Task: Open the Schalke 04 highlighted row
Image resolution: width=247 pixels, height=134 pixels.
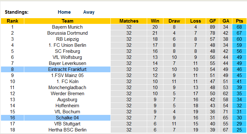Action: (x=67, y=118)
